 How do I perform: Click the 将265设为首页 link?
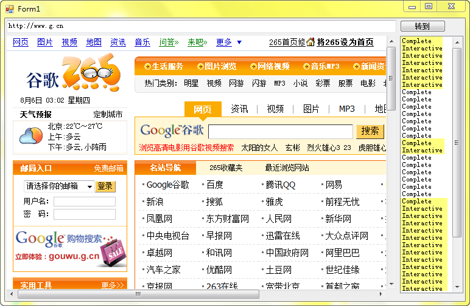345,42
